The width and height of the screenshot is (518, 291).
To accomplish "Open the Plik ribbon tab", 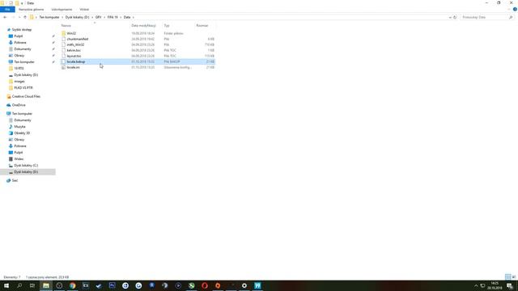I will (7, 9).
